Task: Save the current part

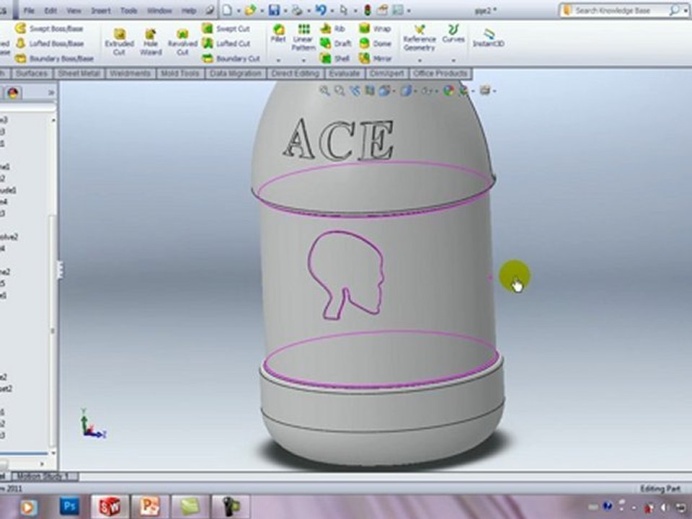Action: [x=274, y=9]
